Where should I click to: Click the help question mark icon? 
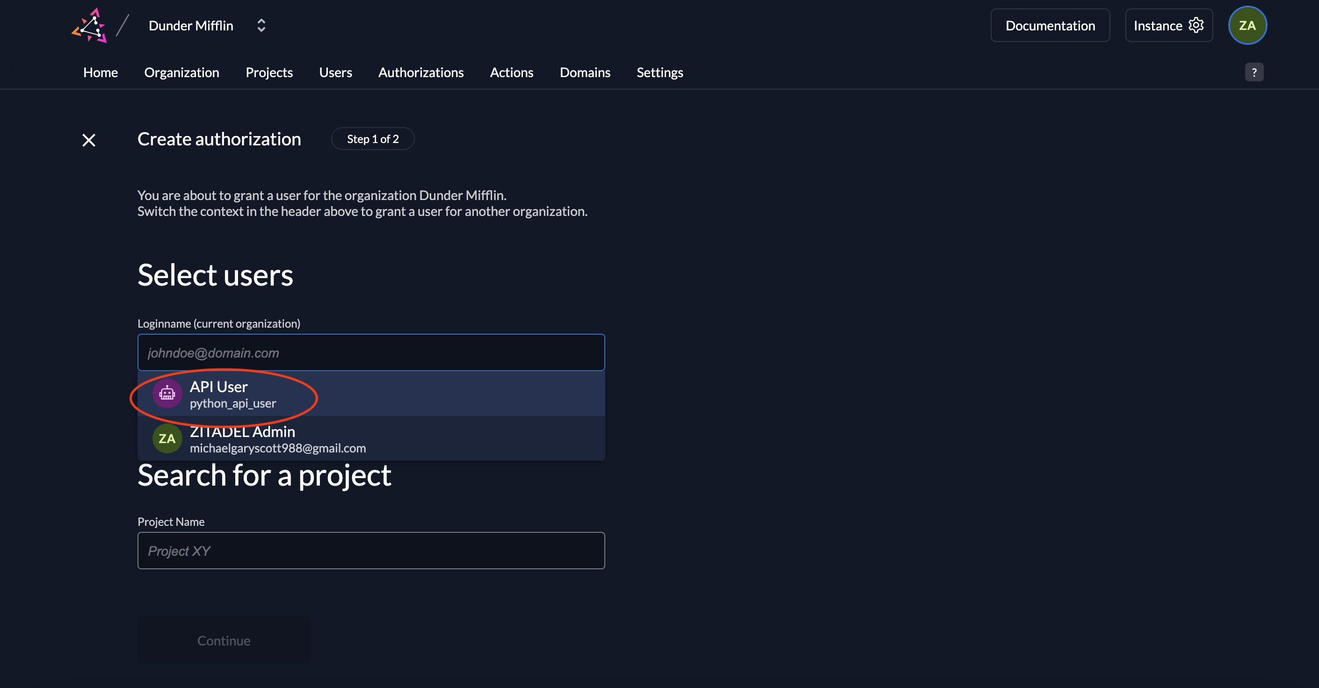coord(1254,72)
